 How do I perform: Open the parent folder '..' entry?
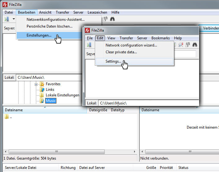7,117
